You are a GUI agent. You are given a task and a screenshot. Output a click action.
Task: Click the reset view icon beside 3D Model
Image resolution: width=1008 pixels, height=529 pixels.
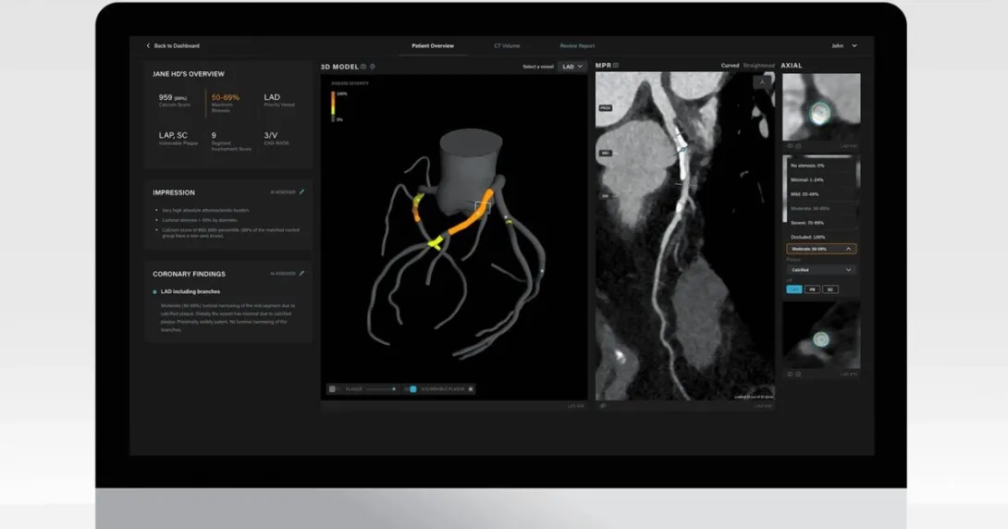pyautogui.click(x=373, y=67)
